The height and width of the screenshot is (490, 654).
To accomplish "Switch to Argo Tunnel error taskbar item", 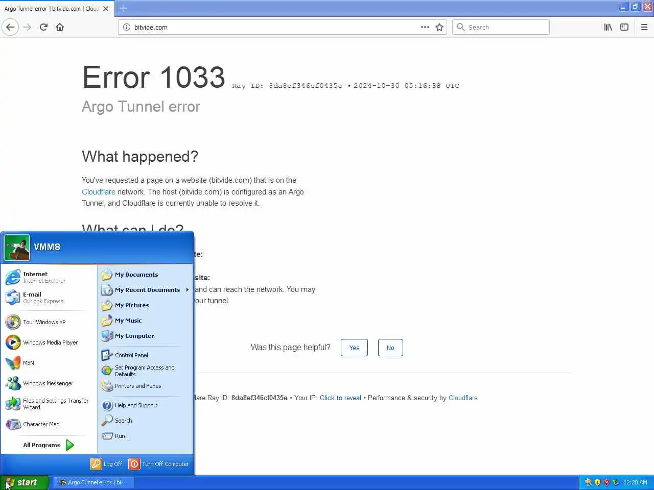I will coord(94,482).
